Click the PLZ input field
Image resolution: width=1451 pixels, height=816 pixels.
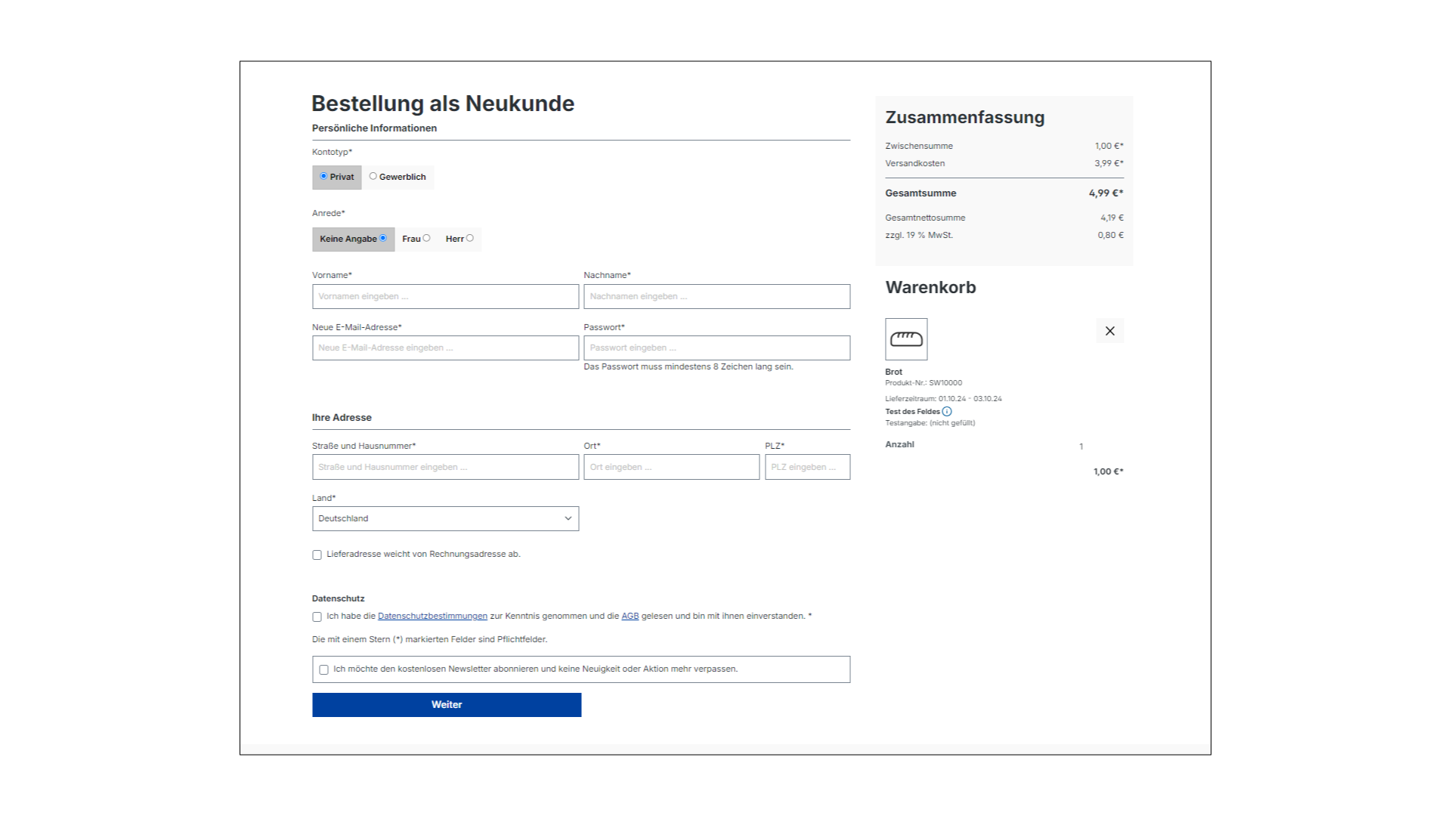click(x=807, y=467)
